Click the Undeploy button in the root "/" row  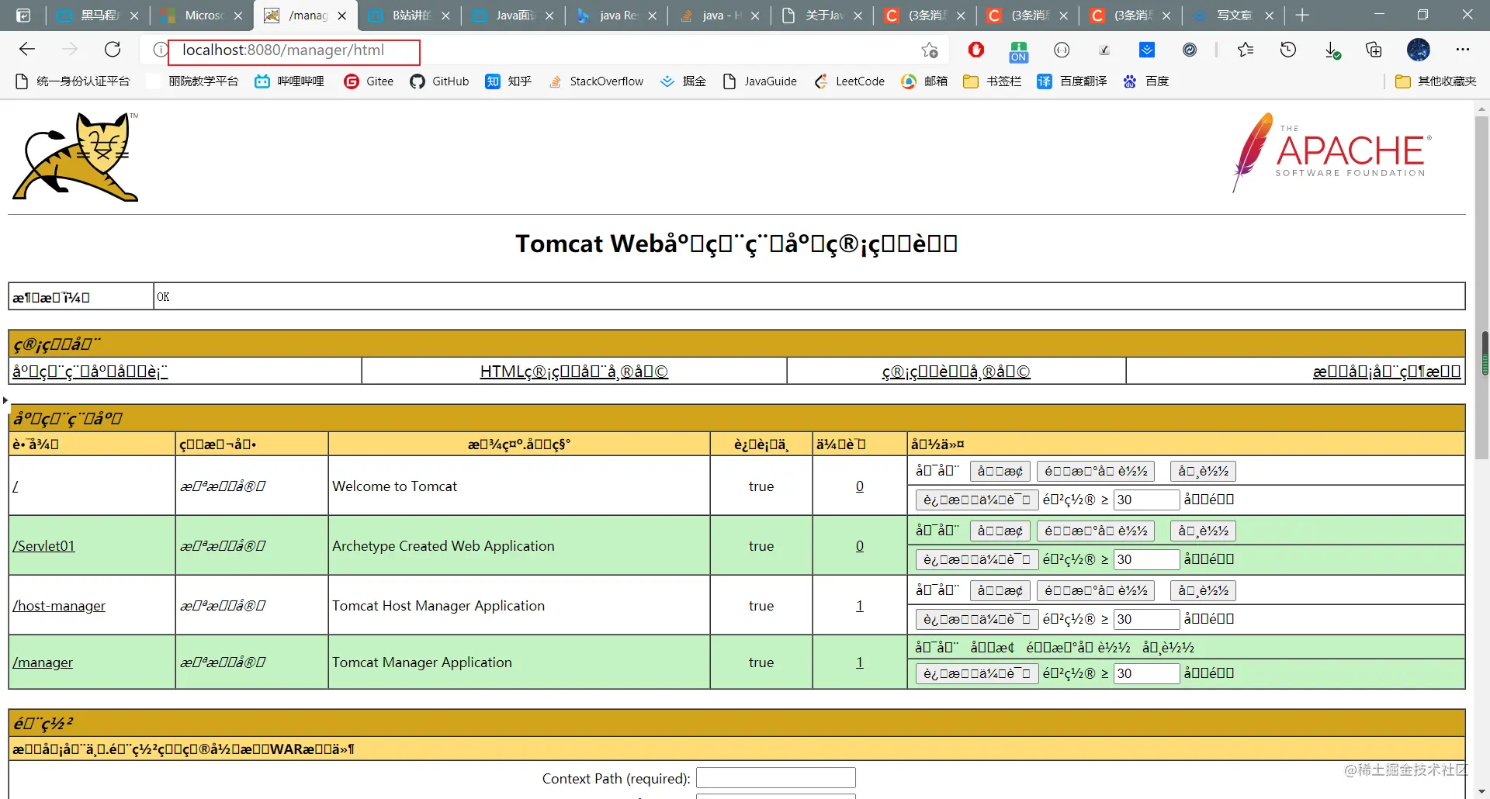tap(1203, 472)
